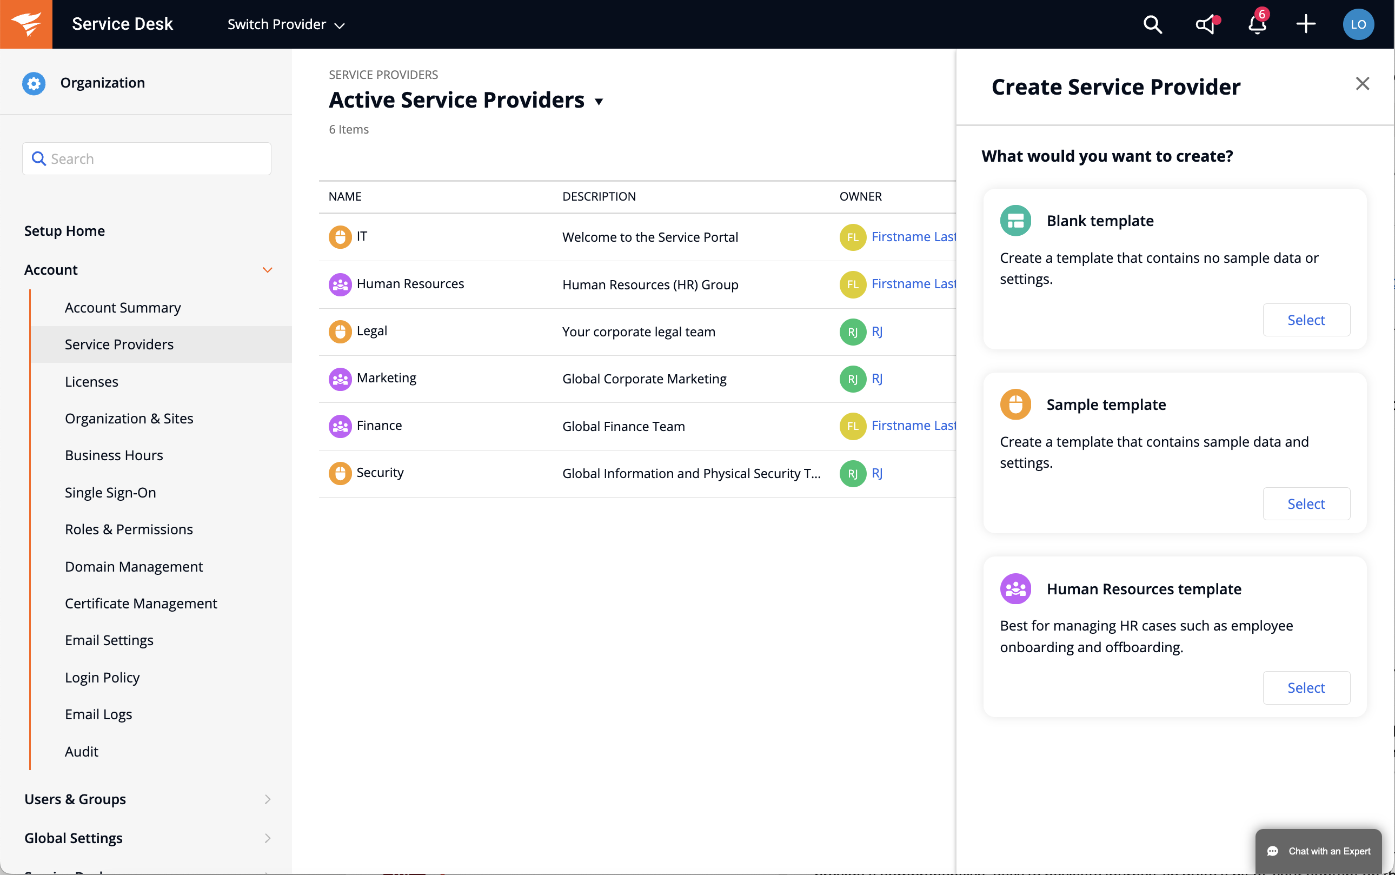Click the SolarWinds logo icon

[26, 24]
